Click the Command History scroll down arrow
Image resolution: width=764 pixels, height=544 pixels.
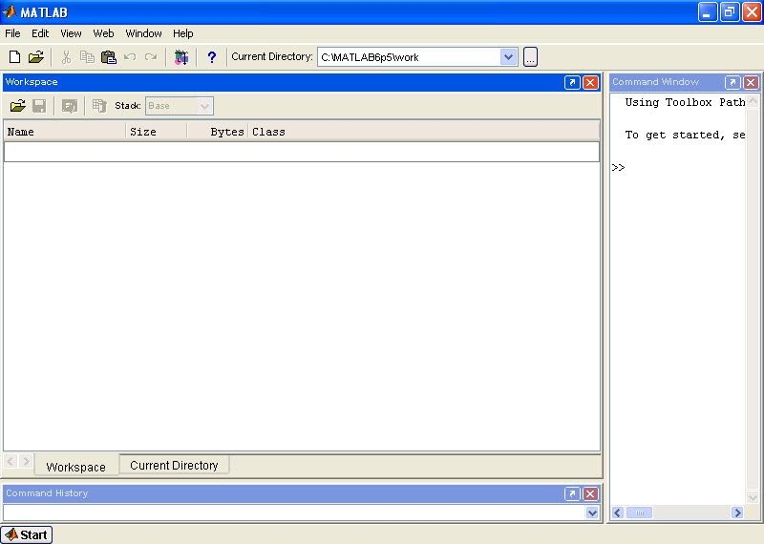coord(592,513)
